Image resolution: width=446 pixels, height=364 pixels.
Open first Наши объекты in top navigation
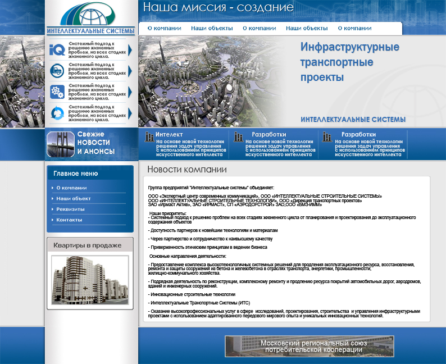212,28
